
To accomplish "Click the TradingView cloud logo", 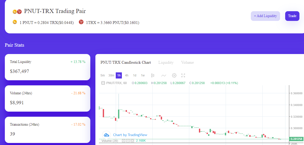I will pos(106,135).
